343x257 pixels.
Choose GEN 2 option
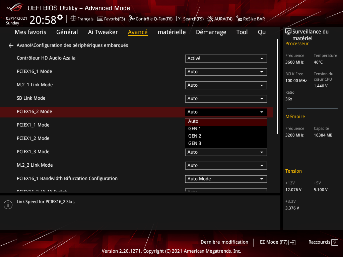(226, 136)
